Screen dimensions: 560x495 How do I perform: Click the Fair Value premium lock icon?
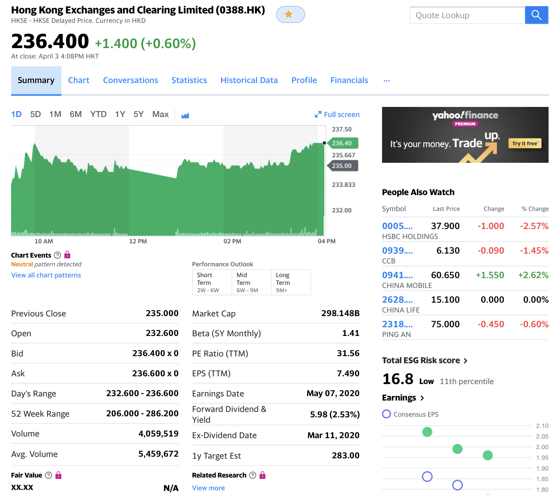click(x=58, y=475)
